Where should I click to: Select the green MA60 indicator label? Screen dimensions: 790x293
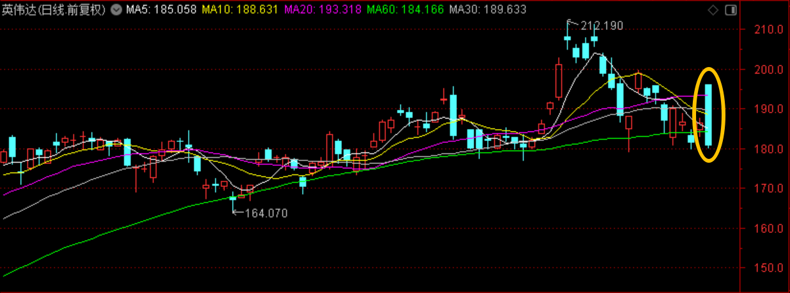pos(405,10)
